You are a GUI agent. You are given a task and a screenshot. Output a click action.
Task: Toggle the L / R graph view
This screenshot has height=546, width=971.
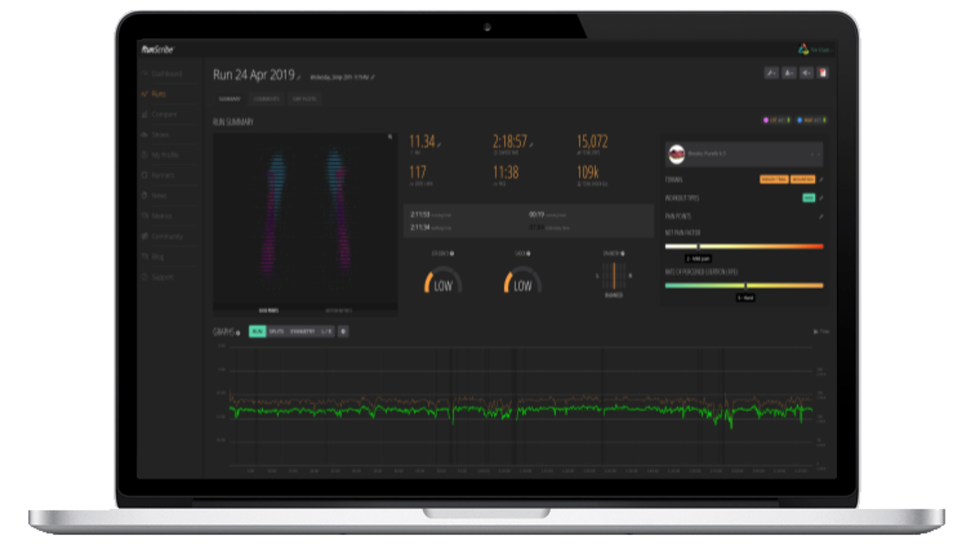[x=326, y=332]
